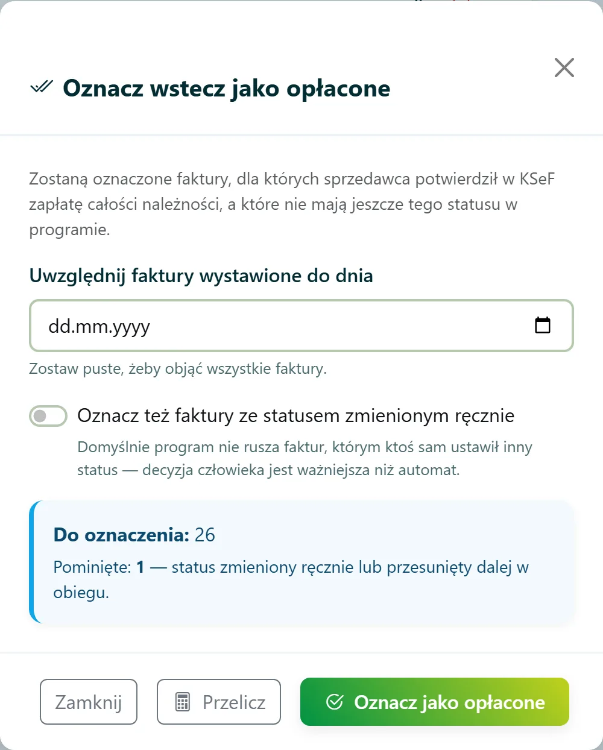Viewport: 603px width, 750px height.
Task: Click the calculator icon on Przelicz
Action: [183, 702]
